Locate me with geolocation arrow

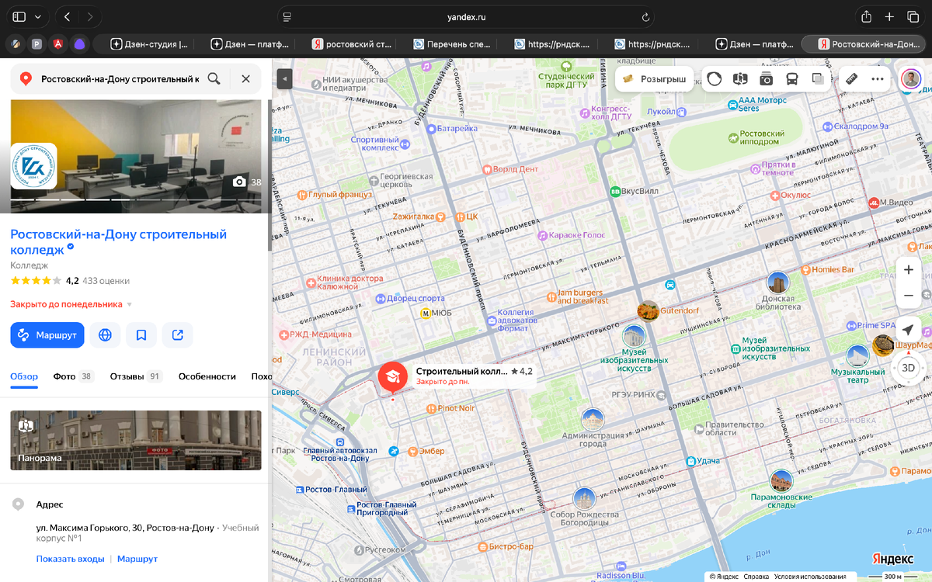909,331
